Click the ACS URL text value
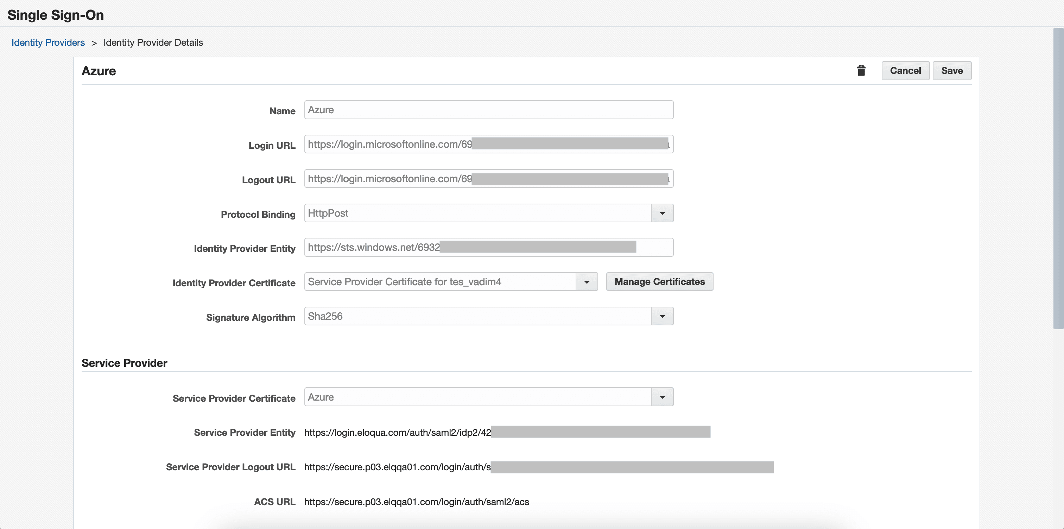Image resolution: width=1064 pixels, height=529 pixels. tap(416, 502)
